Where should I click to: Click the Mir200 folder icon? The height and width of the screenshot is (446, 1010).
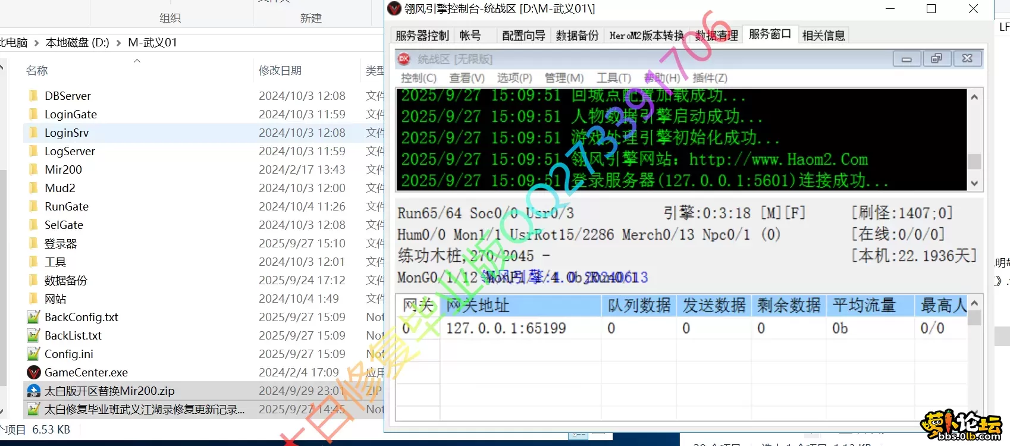pos(34,169)
